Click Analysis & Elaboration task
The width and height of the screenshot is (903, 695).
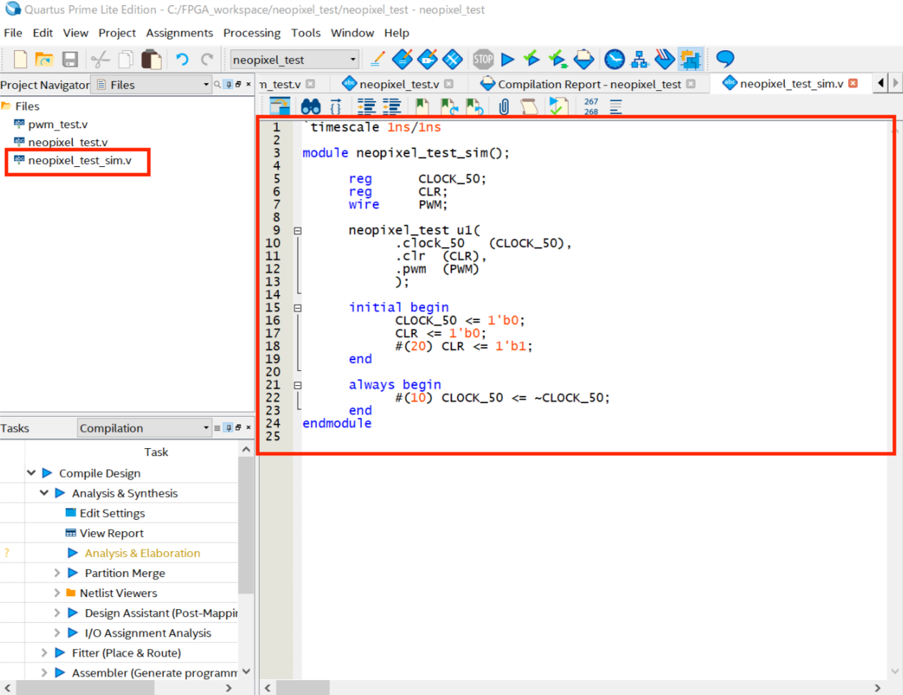(142, 553)
